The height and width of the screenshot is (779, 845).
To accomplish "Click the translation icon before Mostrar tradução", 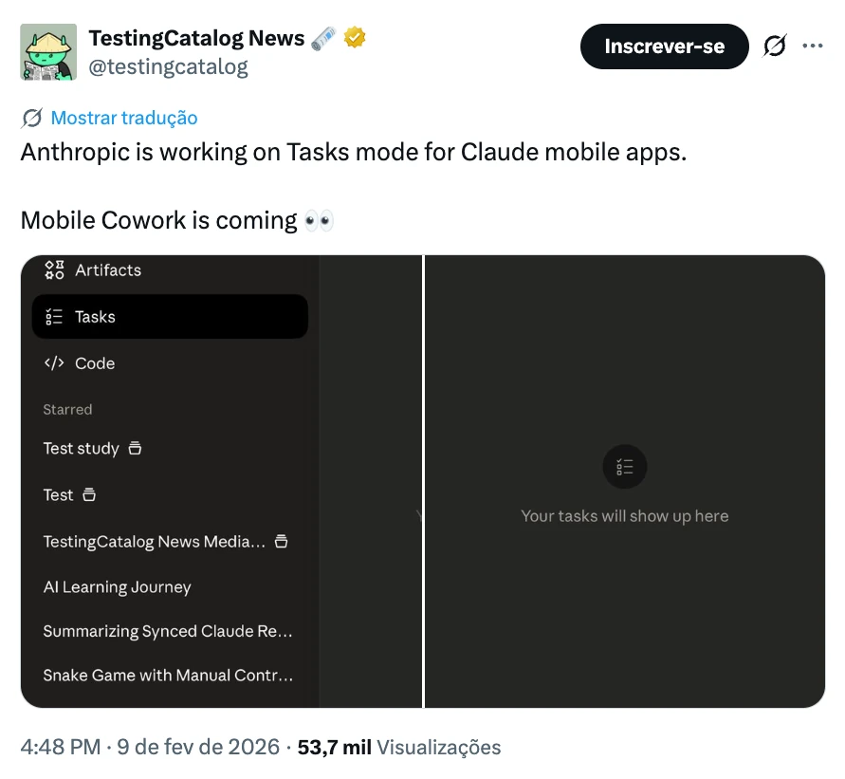I will (x=31, y=118).
